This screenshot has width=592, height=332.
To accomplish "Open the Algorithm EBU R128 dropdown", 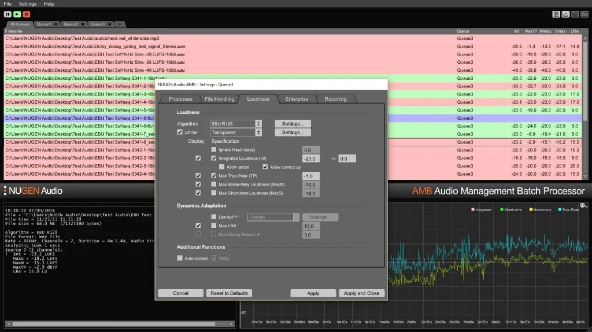I will [x=236, y=124].
